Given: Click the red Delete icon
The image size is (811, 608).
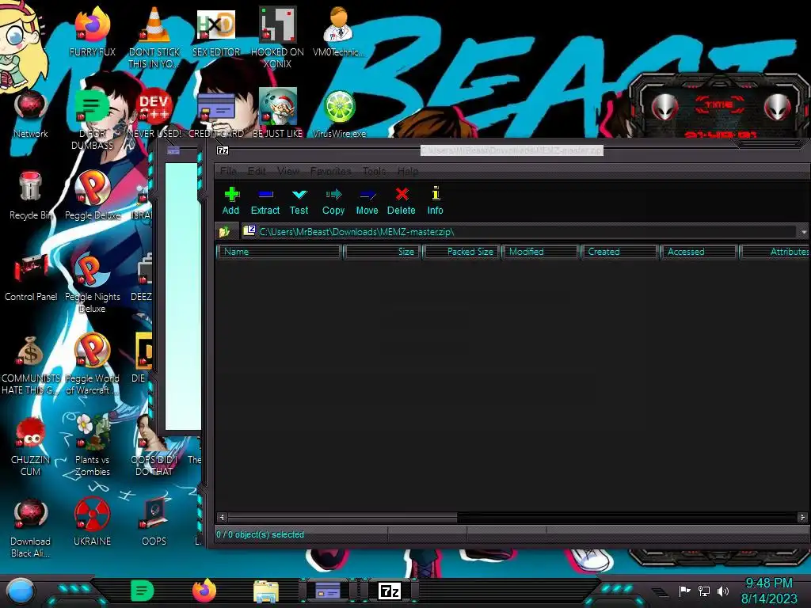Looking at the screenshot, I should [402, 201].
